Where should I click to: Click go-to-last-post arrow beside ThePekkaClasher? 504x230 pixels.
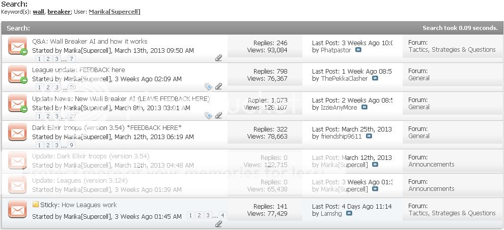pyautogui.click(x=375, y=79)
